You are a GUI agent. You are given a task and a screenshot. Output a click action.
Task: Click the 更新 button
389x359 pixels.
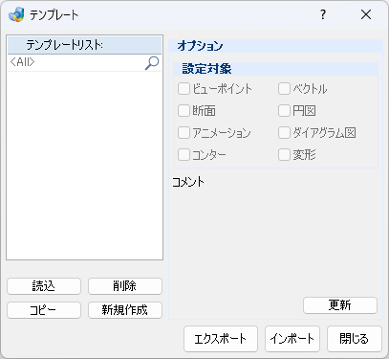coord(340,305)
